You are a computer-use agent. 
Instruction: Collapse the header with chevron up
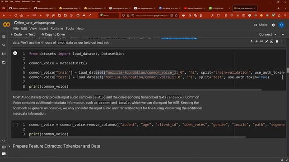(283, 35)
